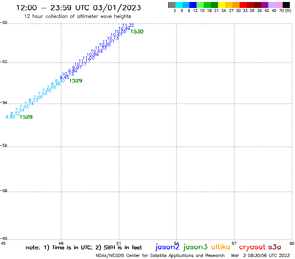295x259 pixels.
Task: Select the wave reading 8.89
Action: [x=10, y=117]
